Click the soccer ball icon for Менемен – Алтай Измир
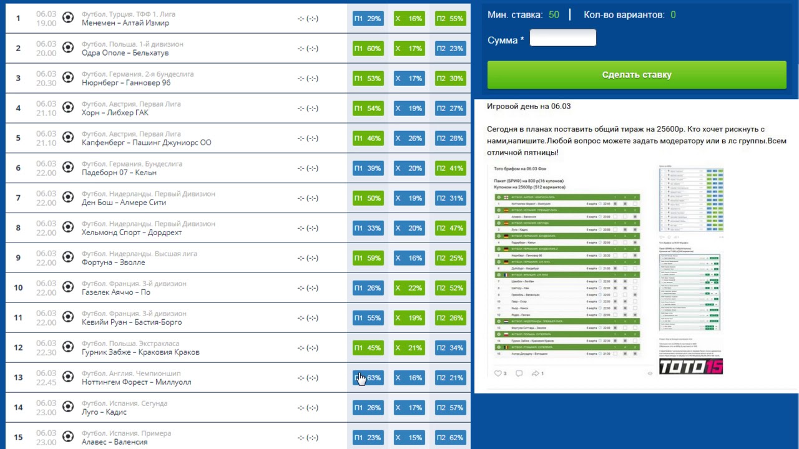The width and height of the screenshot is (799, 449). (x=68, y=17)
